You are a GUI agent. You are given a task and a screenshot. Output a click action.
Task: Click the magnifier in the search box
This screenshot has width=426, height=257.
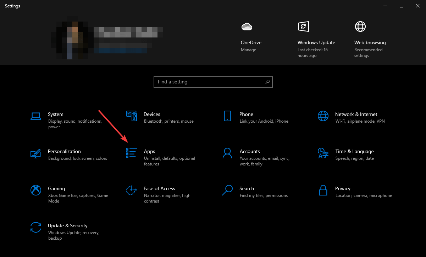(x=267, y=82)
